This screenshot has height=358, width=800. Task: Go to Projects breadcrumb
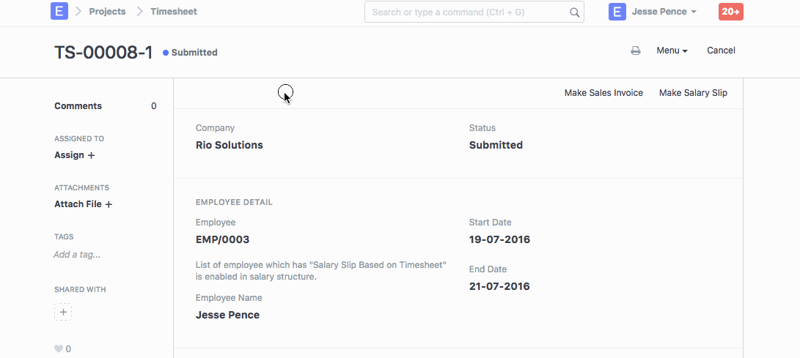click(107, 12)
